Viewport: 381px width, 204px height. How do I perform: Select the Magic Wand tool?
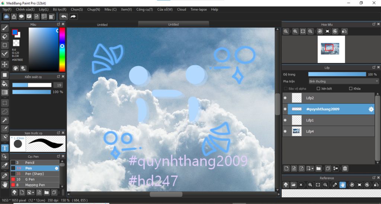[4, 120]
